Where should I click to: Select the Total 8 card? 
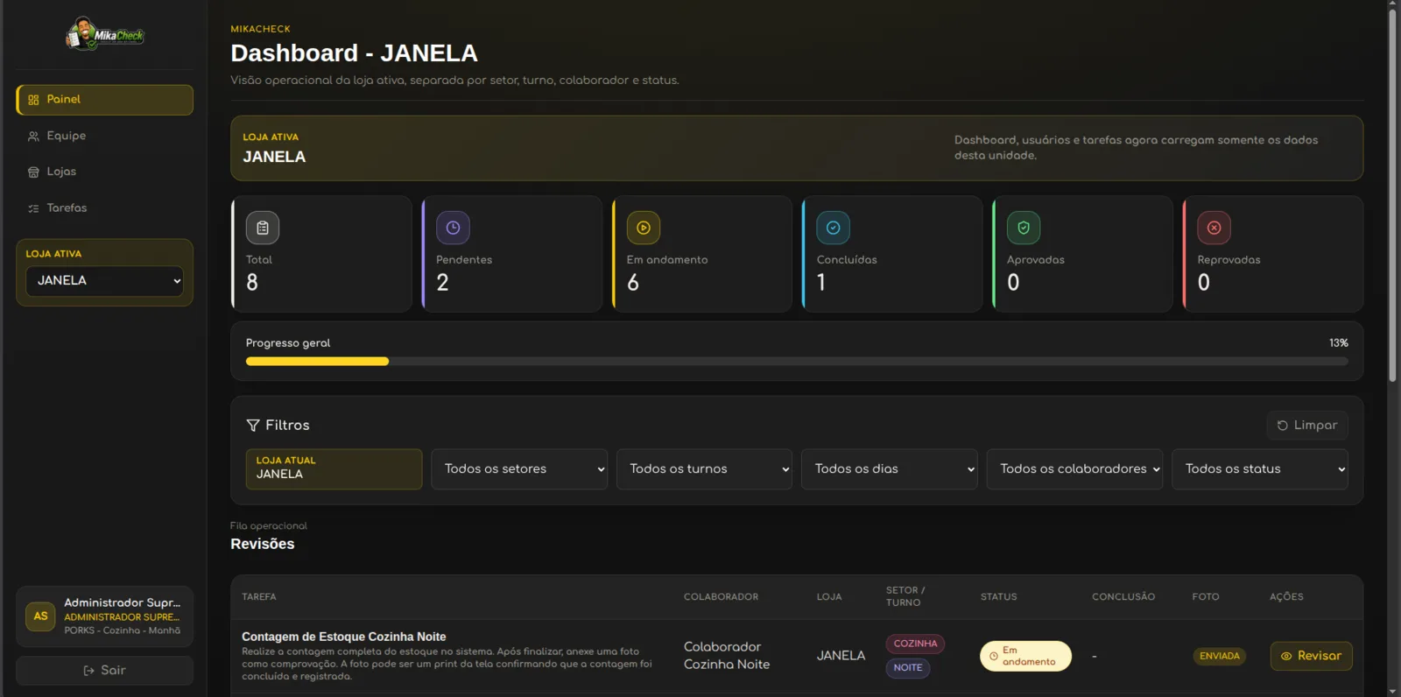point(321,254)
